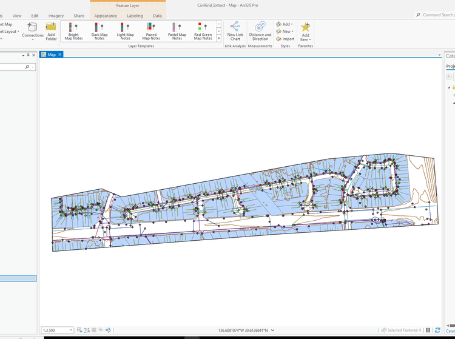The image size is (455, 339).
Task: Open the Labeling ribbon tab
Action: tap(135, 16)
